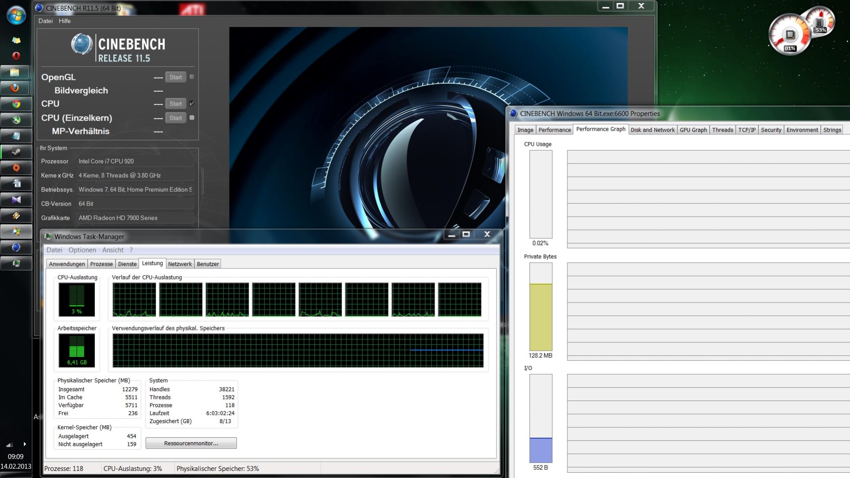Click the Task Manager title bar icon
Screen dimensions: 850x478
click(48, 237)
